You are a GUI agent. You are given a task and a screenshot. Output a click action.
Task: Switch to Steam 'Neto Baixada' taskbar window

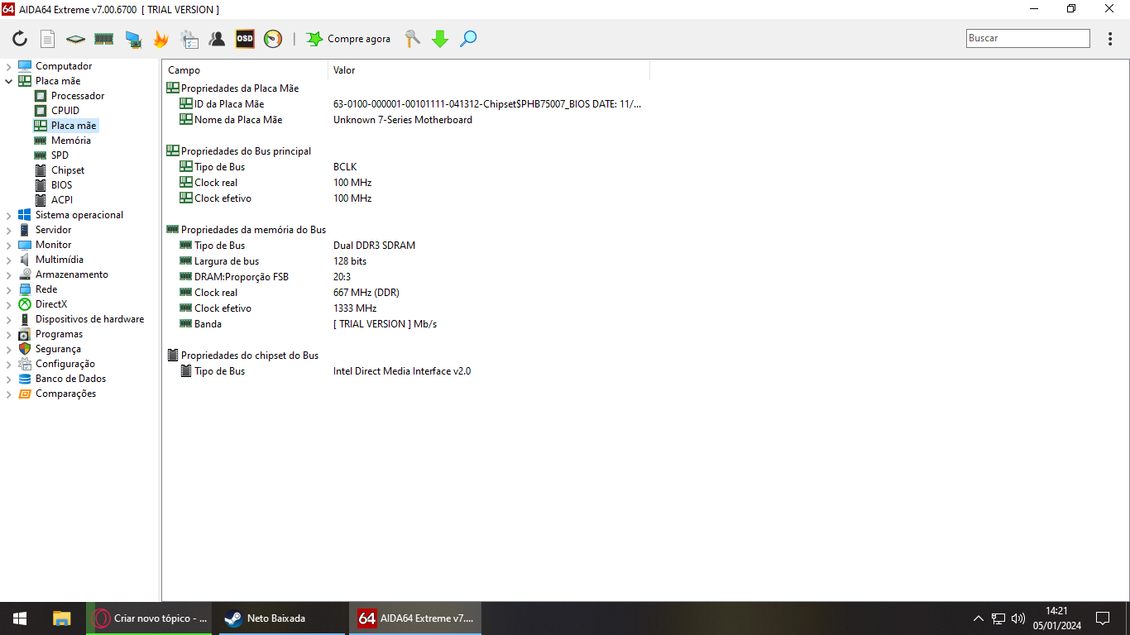281,618
